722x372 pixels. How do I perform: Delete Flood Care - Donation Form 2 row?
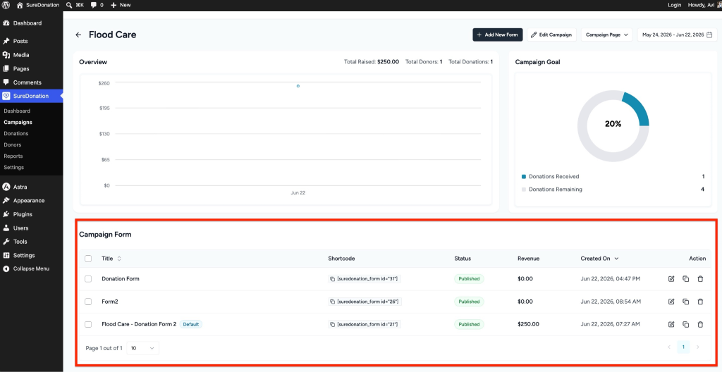pyautogui.click(x=700, y=325)
